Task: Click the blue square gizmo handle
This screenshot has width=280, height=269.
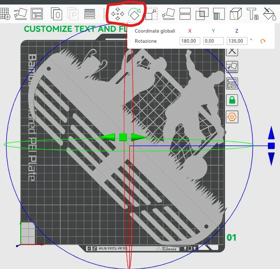Action: [x=271, y=146]
